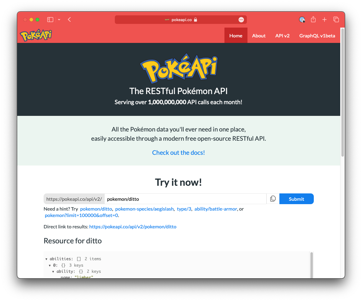Open the sidebar chevron dropdown
The image size is (362, 301).
(x=59, y=19)
